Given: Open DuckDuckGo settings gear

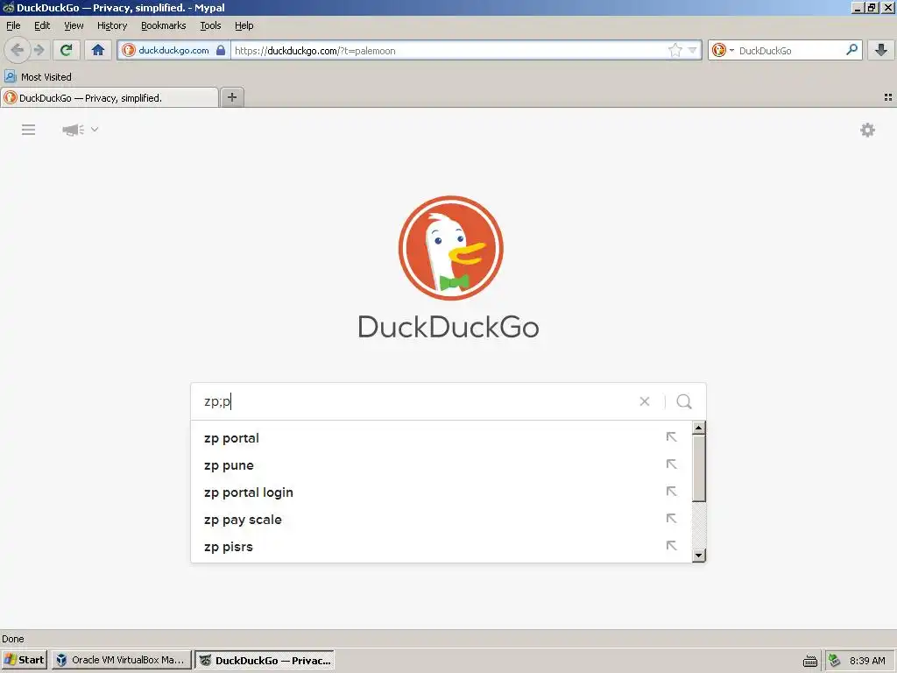Looking at the screenshot, I should click(x=867, y=130).
